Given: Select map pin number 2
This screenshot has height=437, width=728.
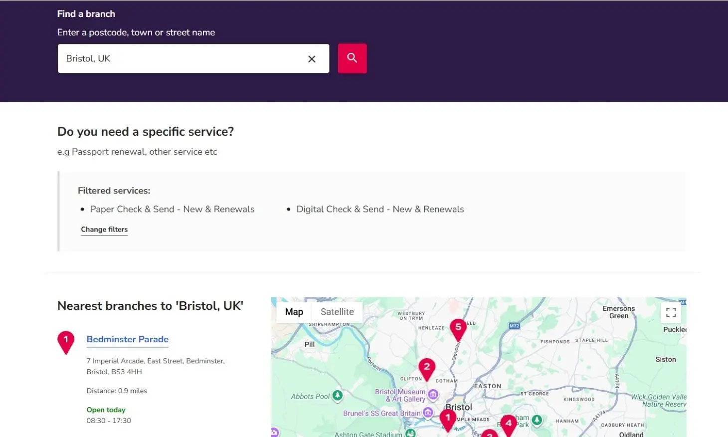Looking at the screenshot, I should pos(427,369).
